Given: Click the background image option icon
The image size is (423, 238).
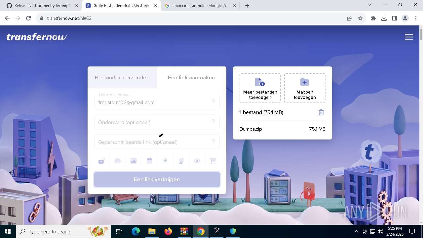Looking at the screenshot, I should pyautogui.click(x=134, y=161).
